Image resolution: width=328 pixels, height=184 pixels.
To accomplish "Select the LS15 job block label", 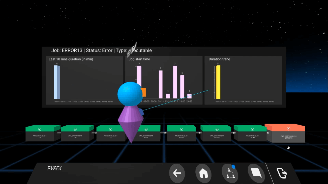I will [146, 136].
